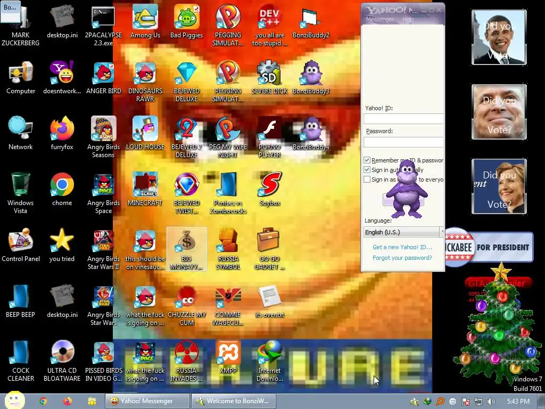The image size is (545, 409).
Task: Click Get a new Yahoo! ID link
Action: pyautogui.click(x=402, y=247)
